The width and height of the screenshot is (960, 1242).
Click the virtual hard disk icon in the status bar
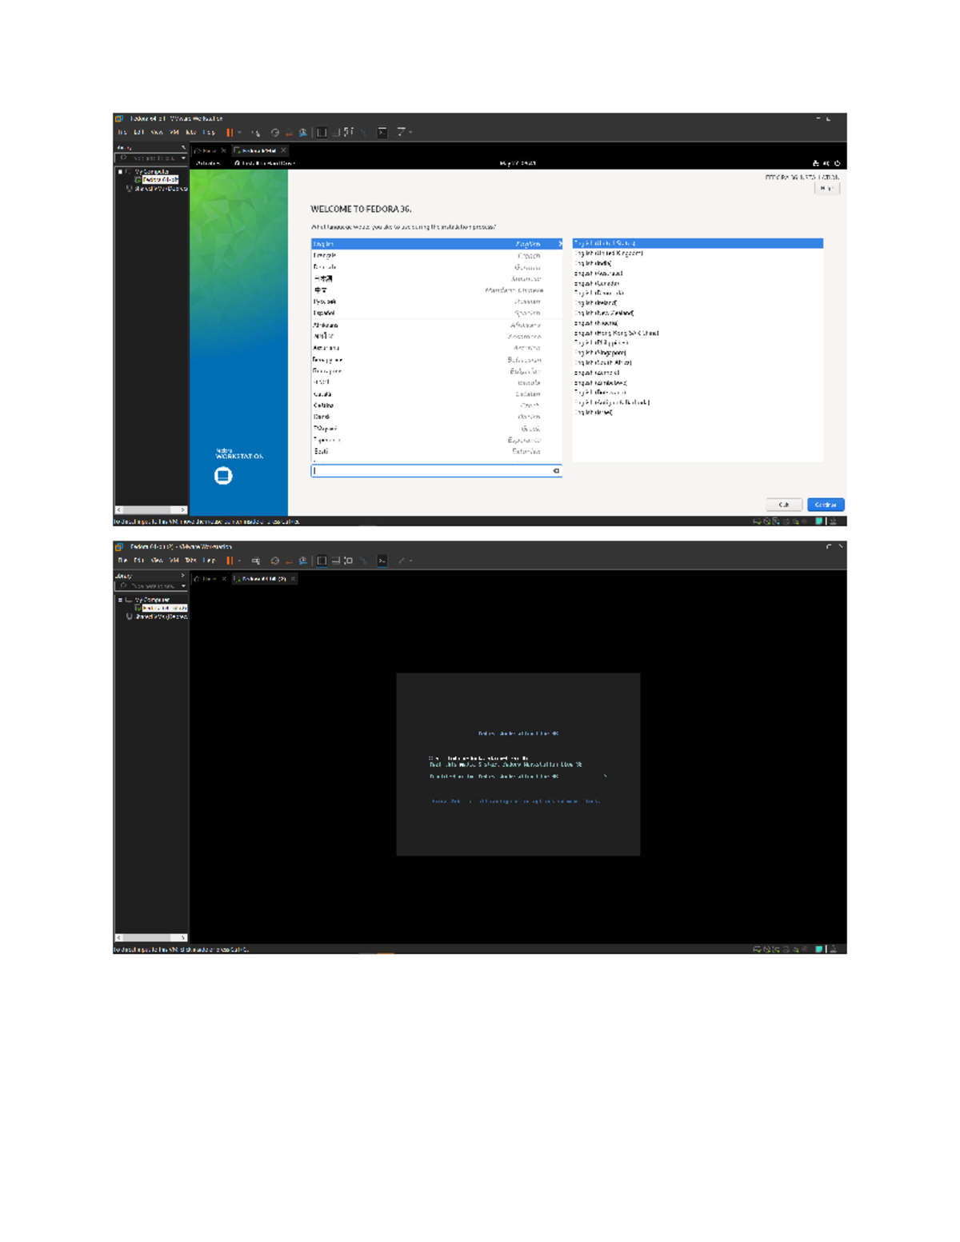point(757,520)
